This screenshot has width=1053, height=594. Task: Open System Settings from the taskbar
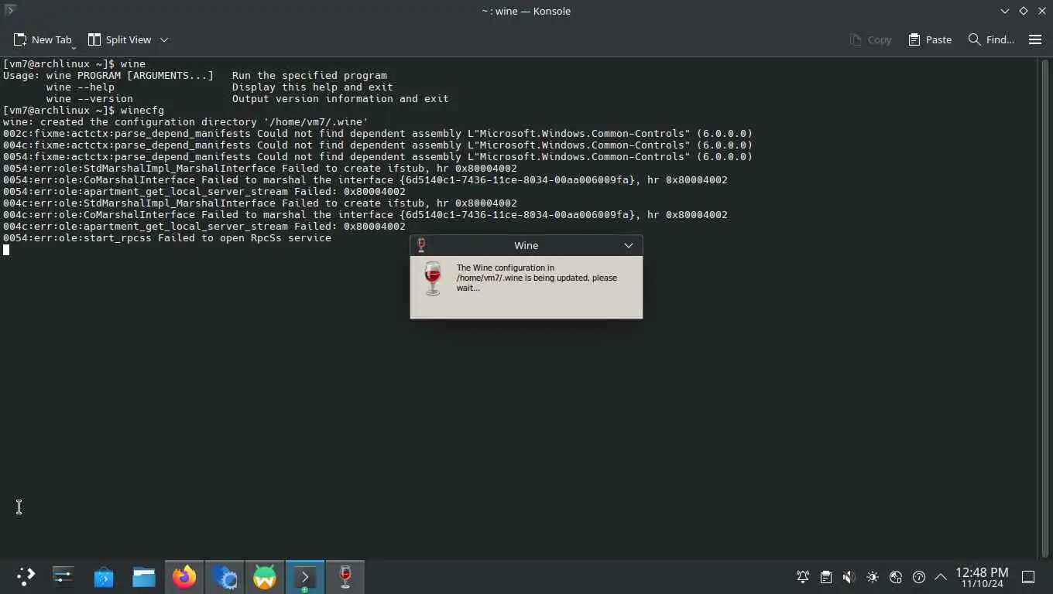click(63, 576)
